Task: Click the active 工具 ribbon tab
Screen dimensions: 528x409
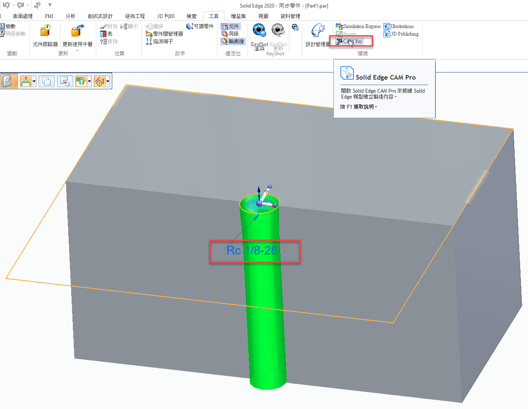Action: pyautogui.click(x=214, y=16)
